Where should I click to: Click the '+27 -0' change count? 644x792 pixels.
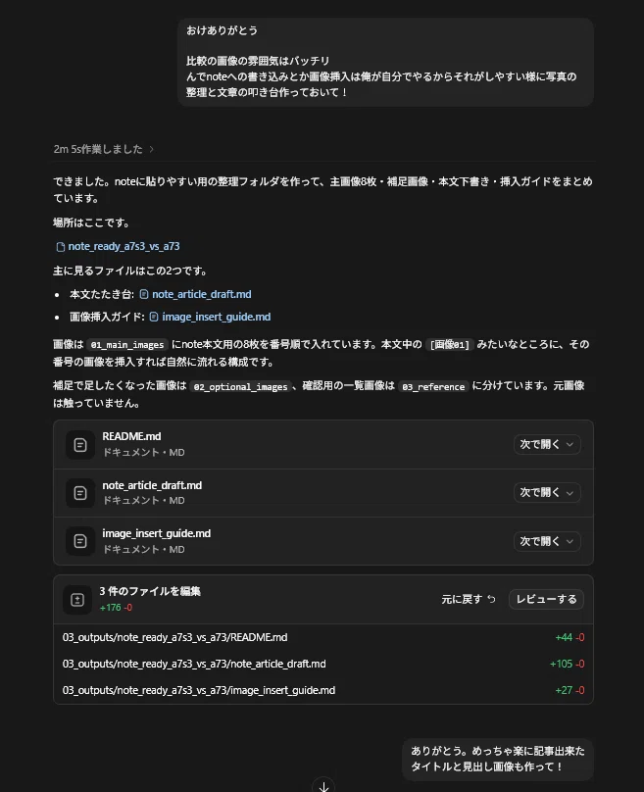click(x=570, y=690)
